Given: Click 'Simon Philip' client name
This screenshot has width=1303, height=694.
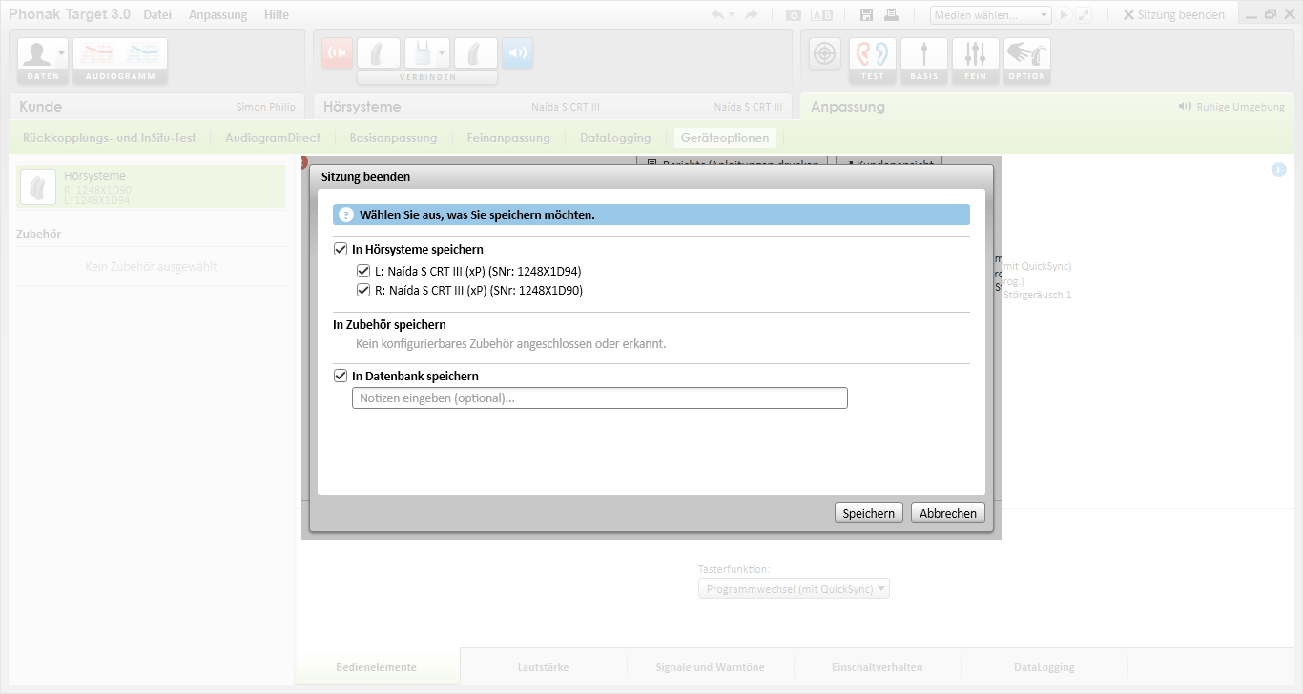Looking at the screenshot, I should tap(266, 107).
